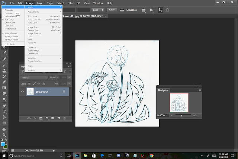The width and height of the screenshot is (238, 159).
Task: Click the trash icon in Layers panel
Action: 64,118
